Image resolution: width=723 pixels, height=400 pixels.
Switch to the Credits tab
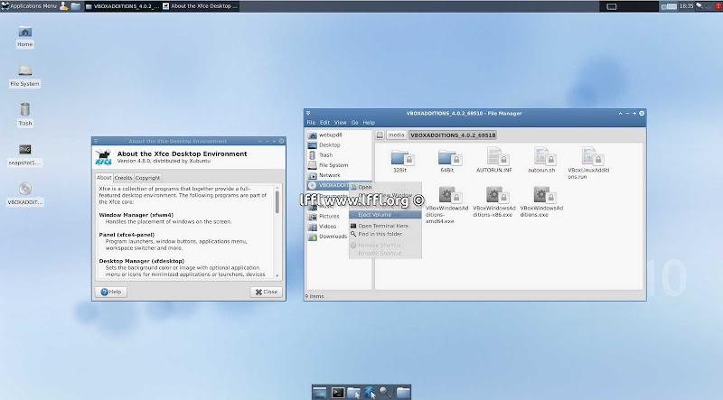[x=124, y=178]
